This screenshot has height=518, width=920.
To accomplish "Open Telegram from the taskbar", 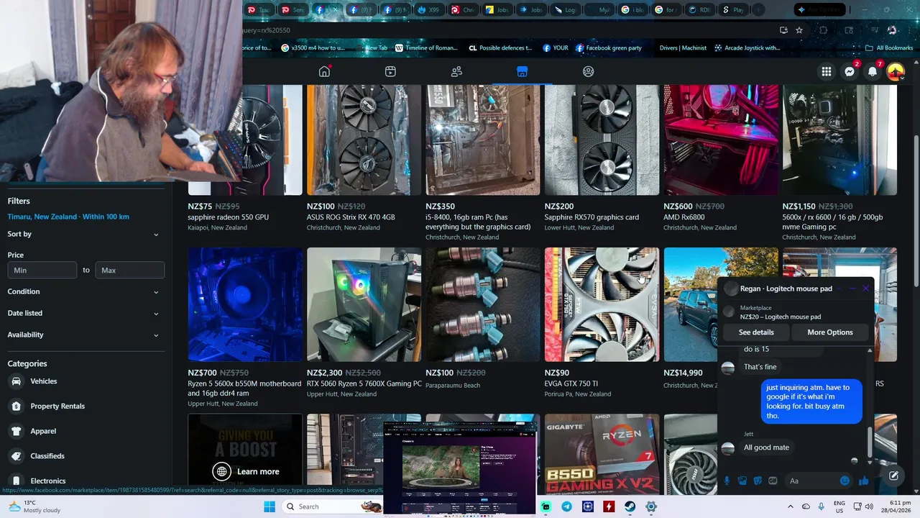I will click(x=567, y=506).
